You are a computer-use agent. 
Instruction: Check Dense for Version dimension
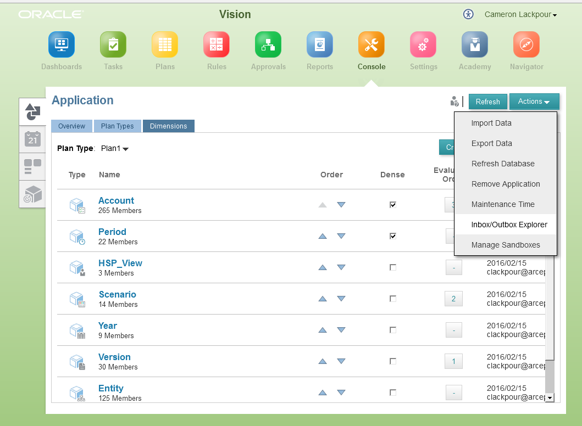[x=393, y=361]
